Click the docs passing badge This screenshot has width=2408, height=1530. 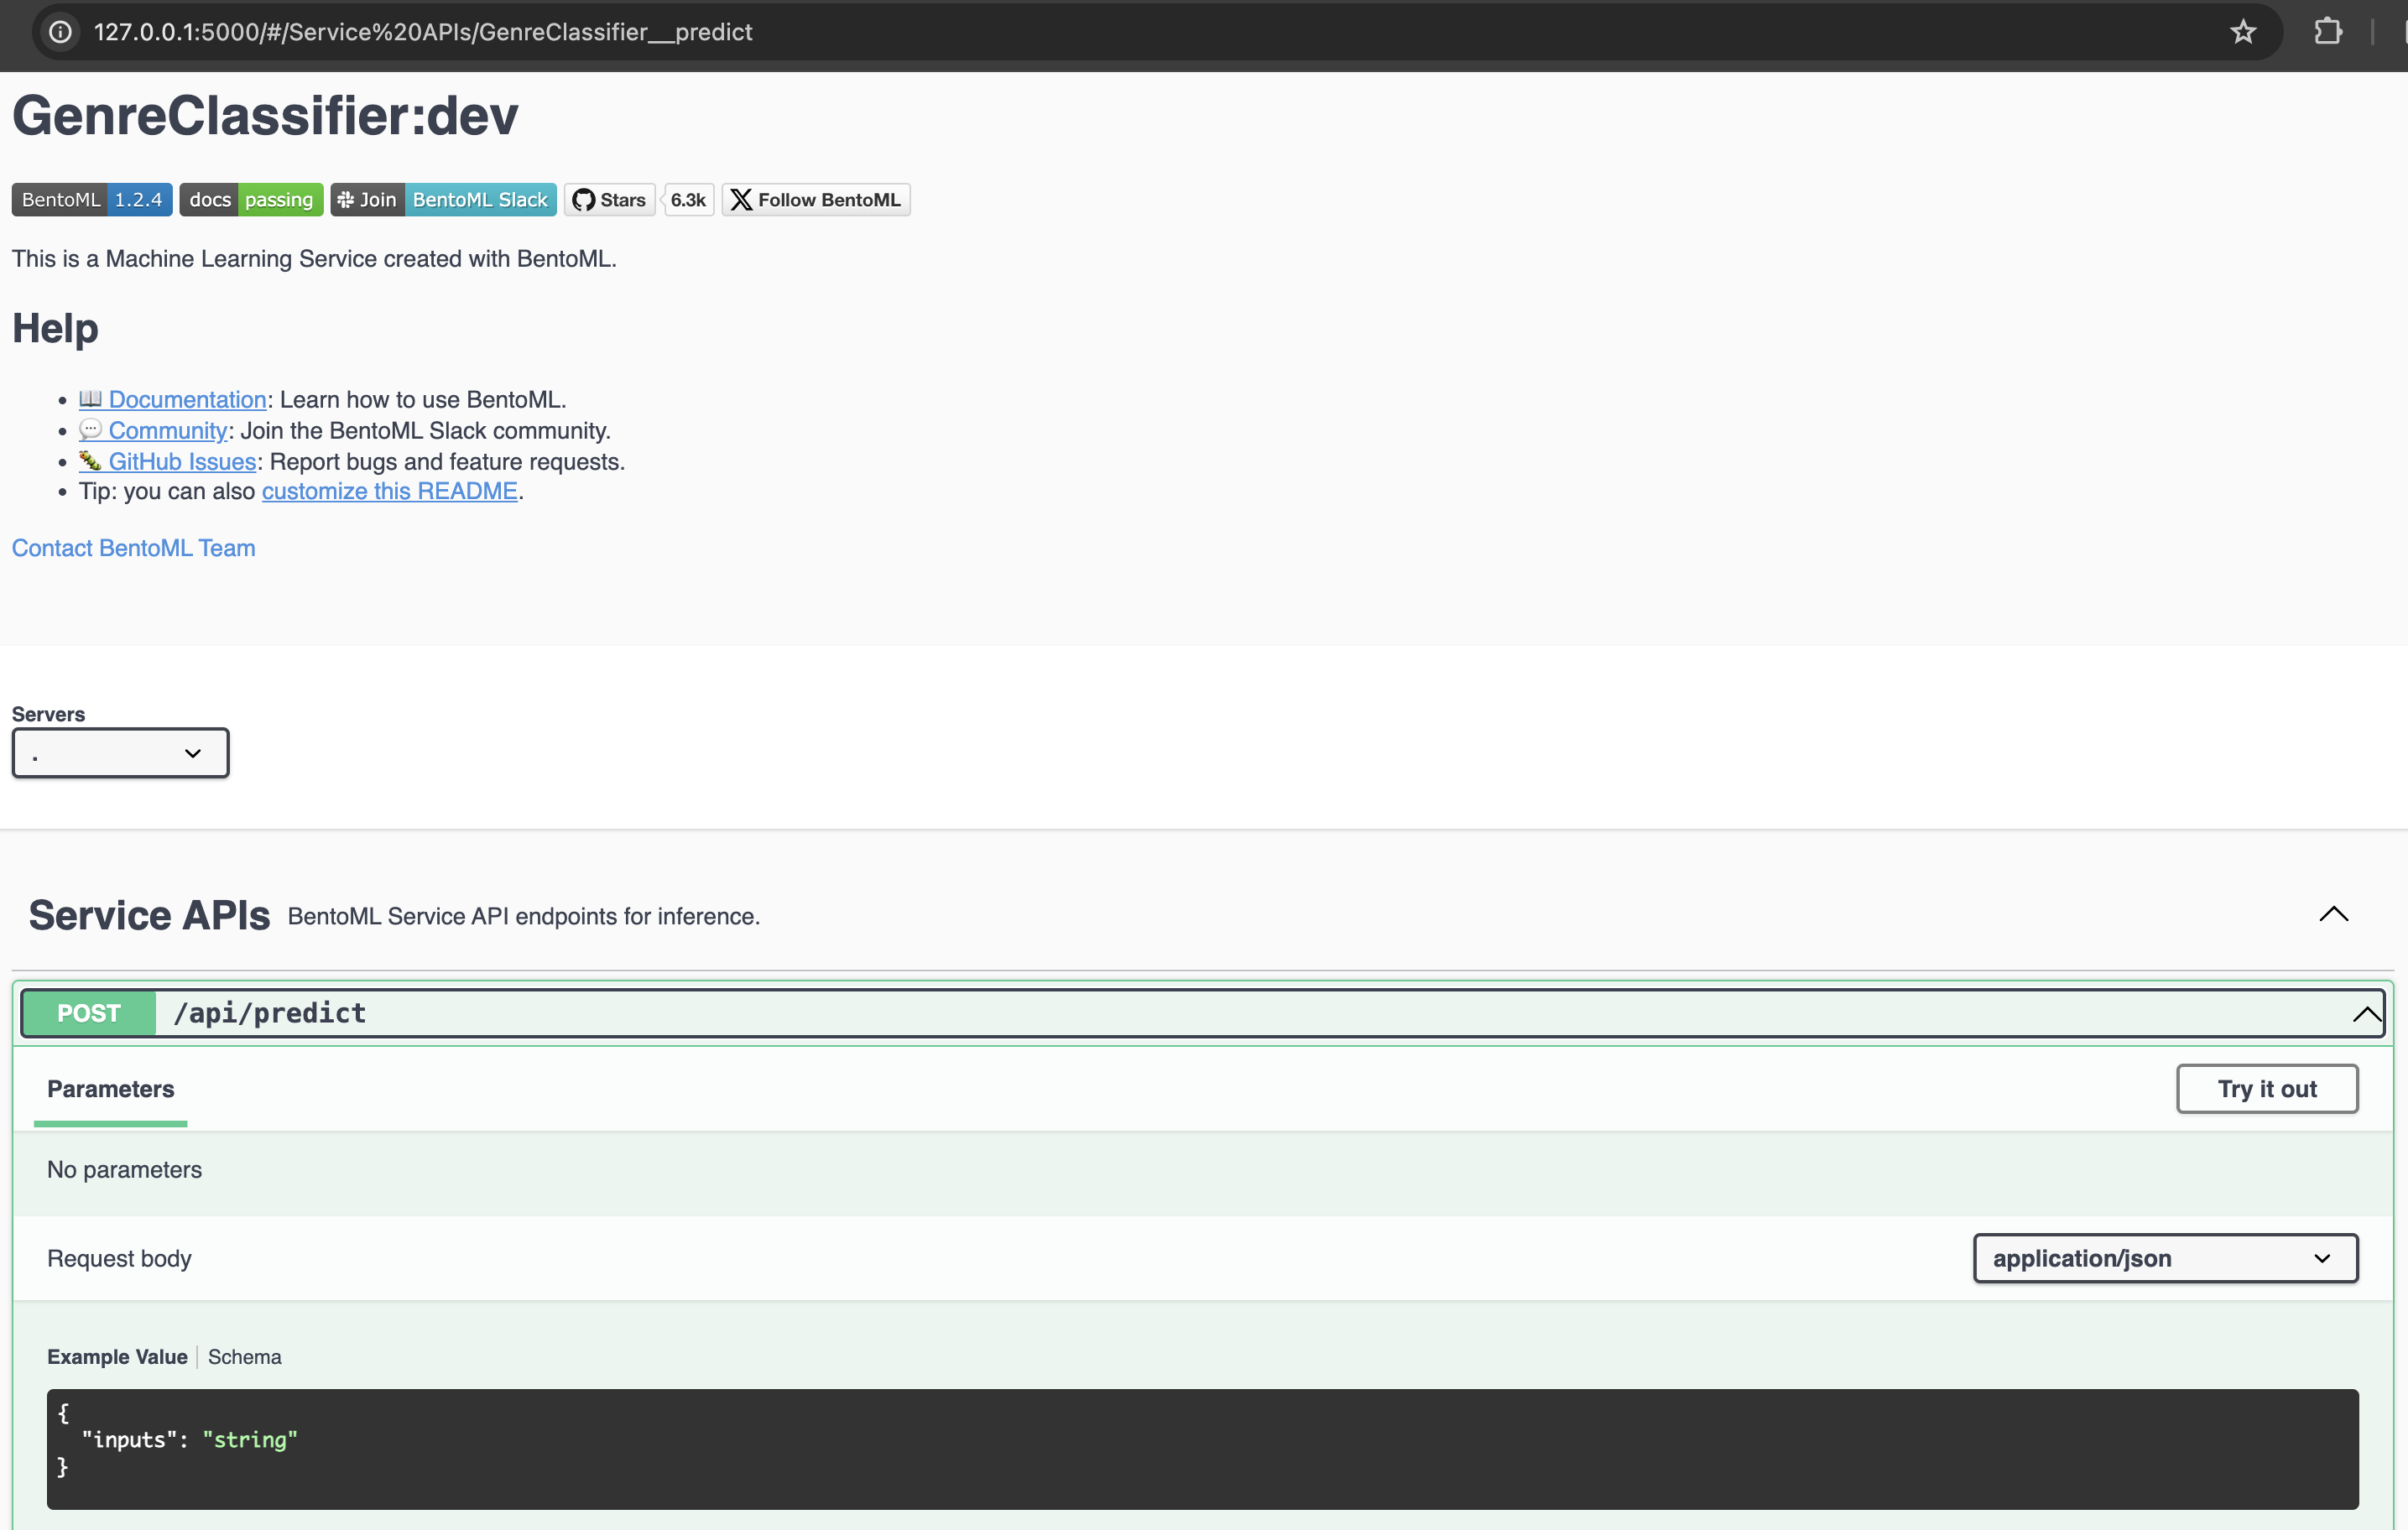(x=251, y=200)
